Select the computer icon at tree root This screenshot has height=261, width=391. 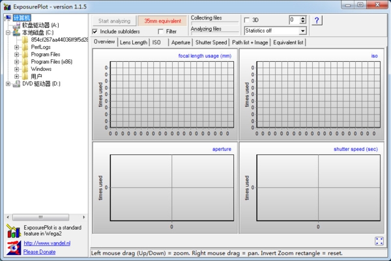point(8,18)
